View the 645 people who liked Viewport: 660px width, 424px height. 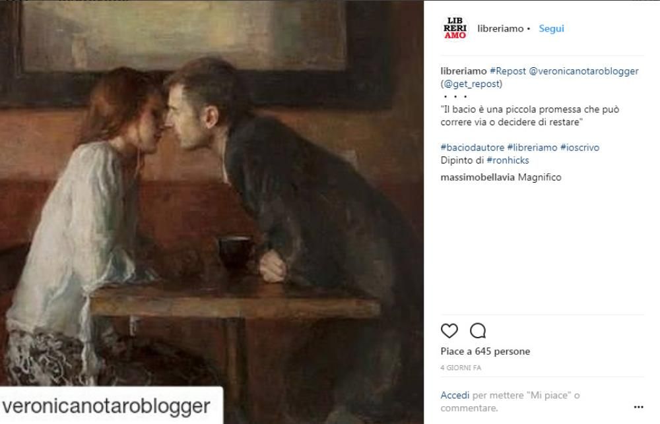(x=485, y=351)
